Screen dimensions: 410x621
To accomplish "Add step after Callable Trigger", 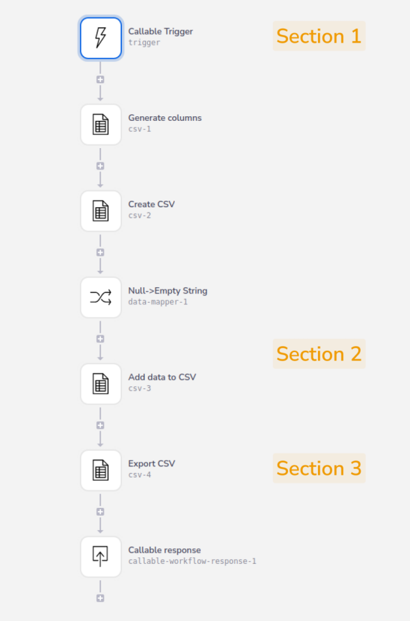I will (101, 80).
